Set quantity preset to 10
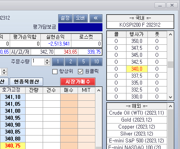This screenshot has width=180, height=149. [x=97, y=62]
